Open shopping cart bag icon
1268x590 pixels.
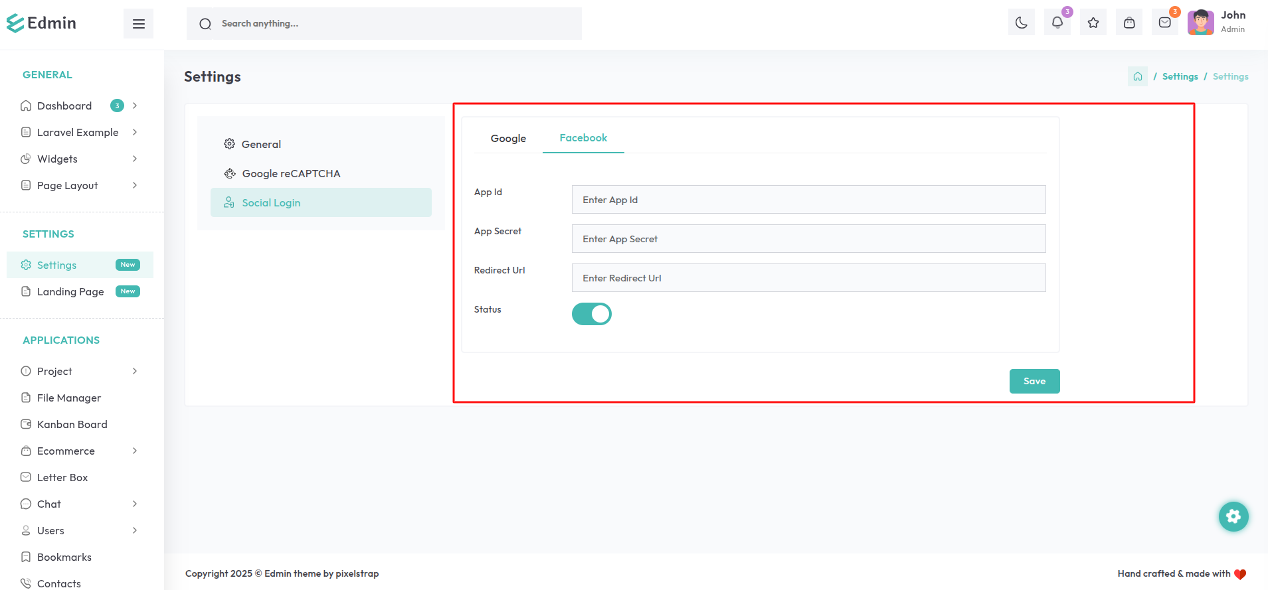1129,23
